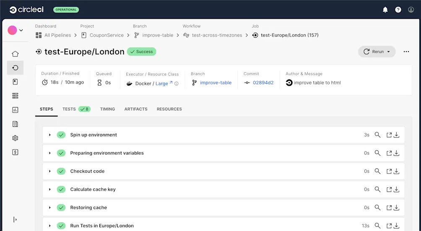Switch to the ARTIFACTS tab
The height and width of the screenshot is (231, 421).
pyautogui.click(x=136, y=109)
